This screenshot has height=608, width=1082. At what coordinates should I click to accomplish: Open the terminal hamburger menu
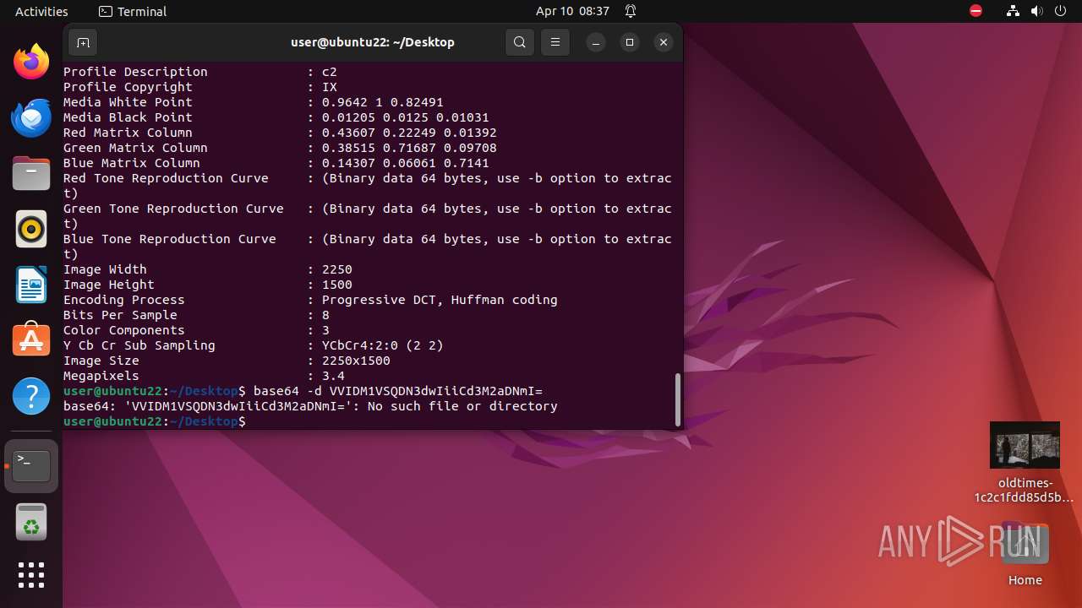point(555,42)
